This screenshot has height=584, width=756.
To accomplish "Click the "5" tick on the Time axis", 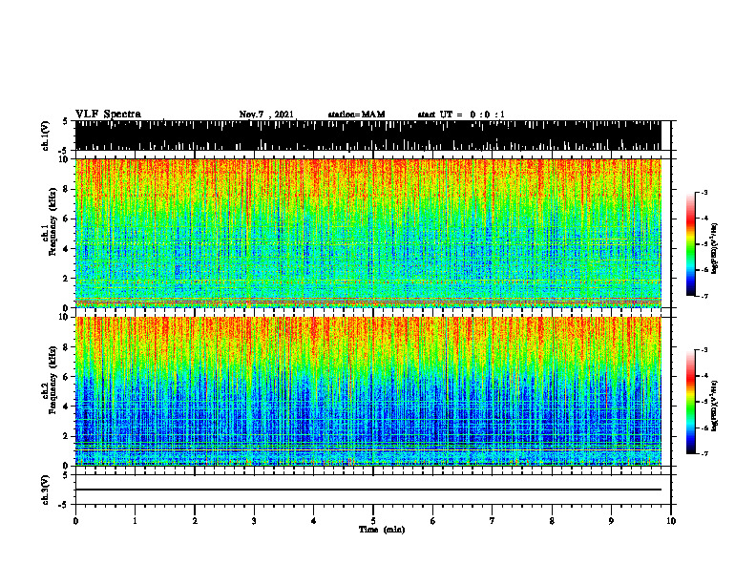I will click(373, 521).
